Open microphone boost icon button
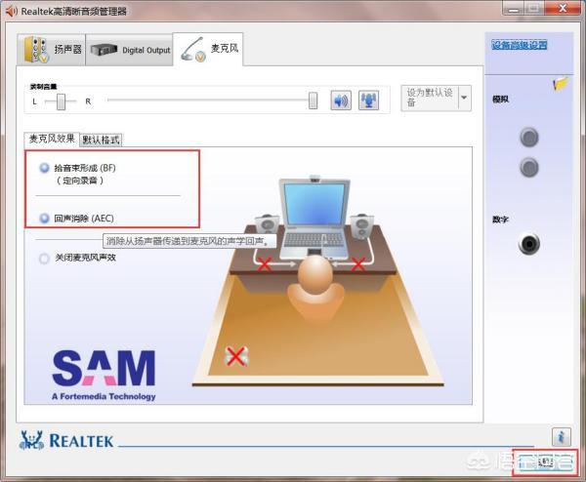586x482 pixels. point(368,100)
